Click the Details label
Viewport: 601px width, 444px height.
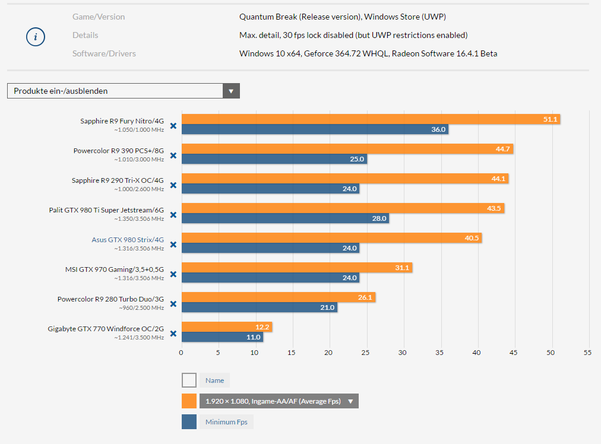coord(86,35)
